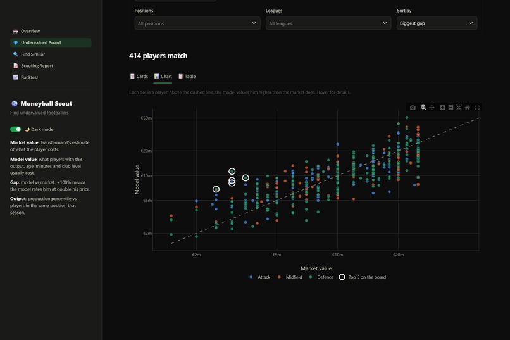Viewport: 510px width, 340px height.
Task: Click the chart icon beside Backtest
Action: point(16,77)
